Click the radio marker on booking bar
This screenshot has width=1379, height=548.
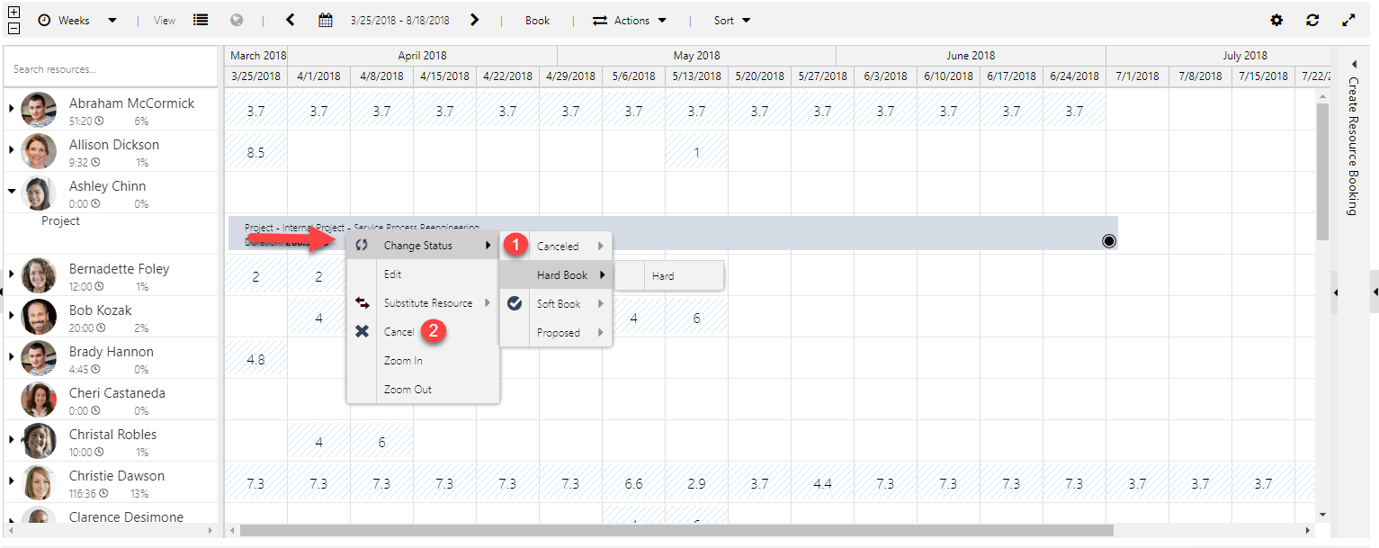1108,240
